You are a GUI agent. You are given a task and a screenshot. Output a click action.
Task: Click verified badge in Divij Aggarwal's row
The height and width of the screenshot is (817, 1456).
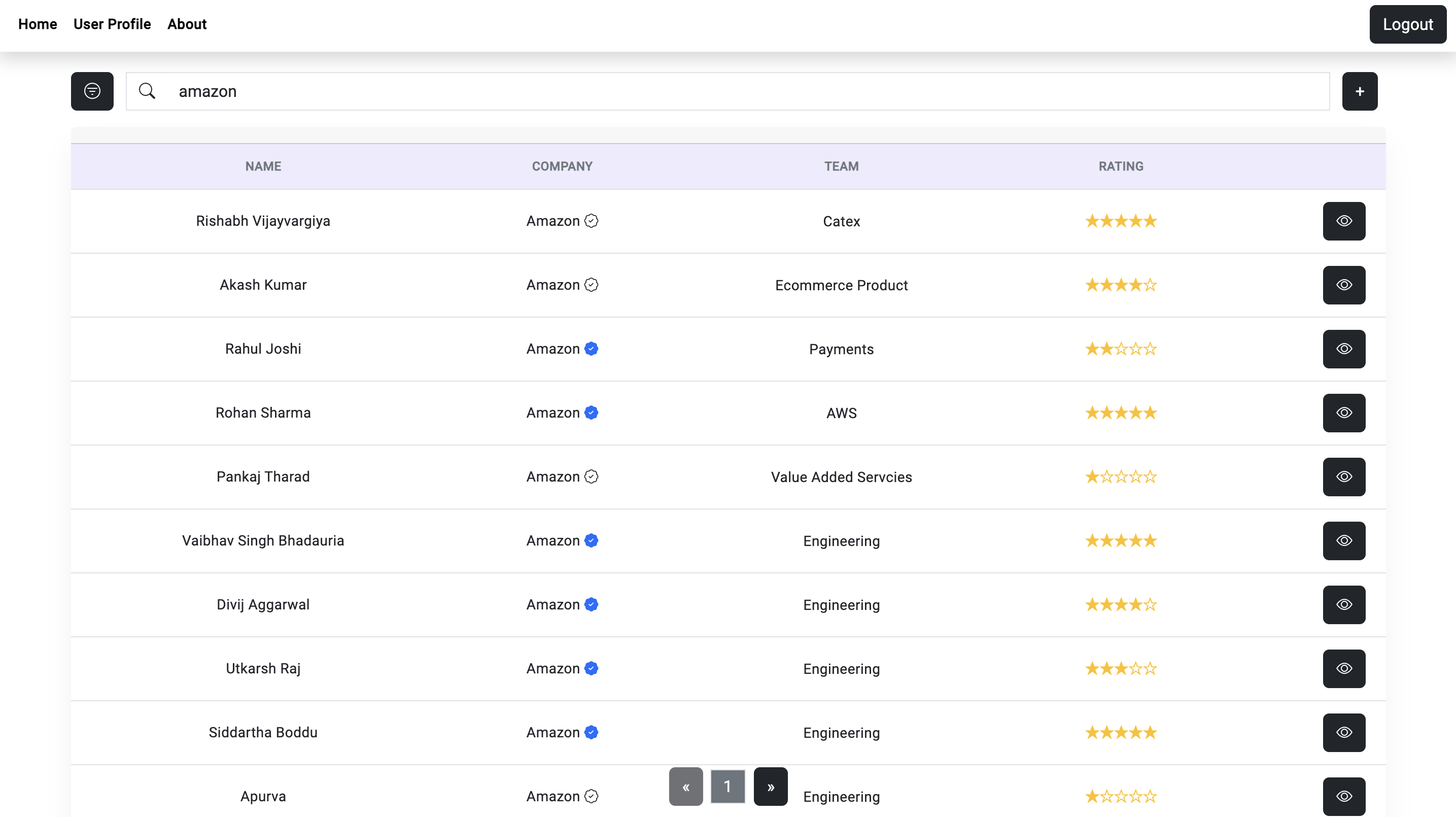pyautogui.click(x=591, y=604)
